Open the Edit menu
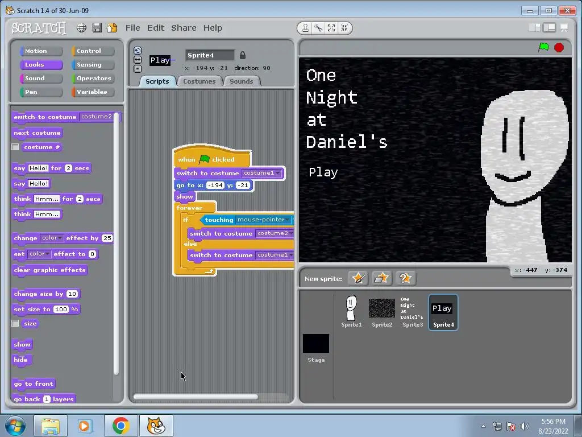This screenshot has height=437, width=582. 156,28
